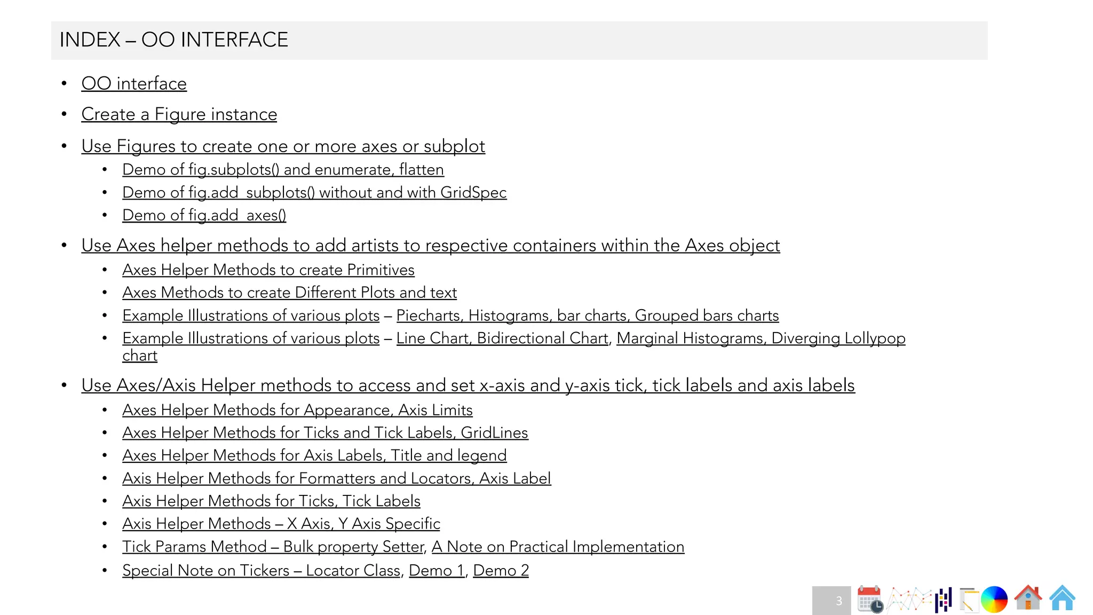Open the "Demo 2" tickers link

501,571
